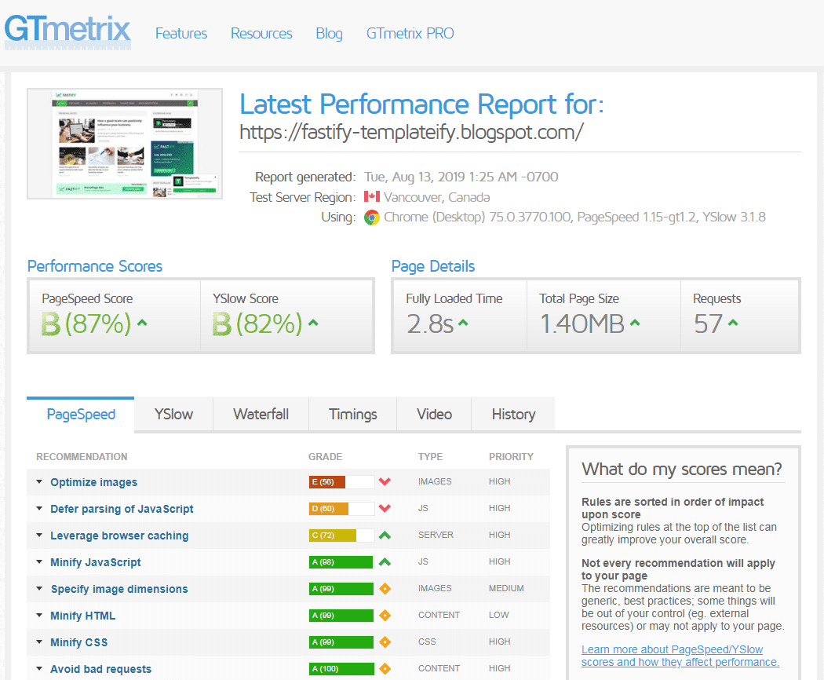This screenshot has width=824, height=680.
Task: Switch to the YSlow tab
Action: point(173,415)
